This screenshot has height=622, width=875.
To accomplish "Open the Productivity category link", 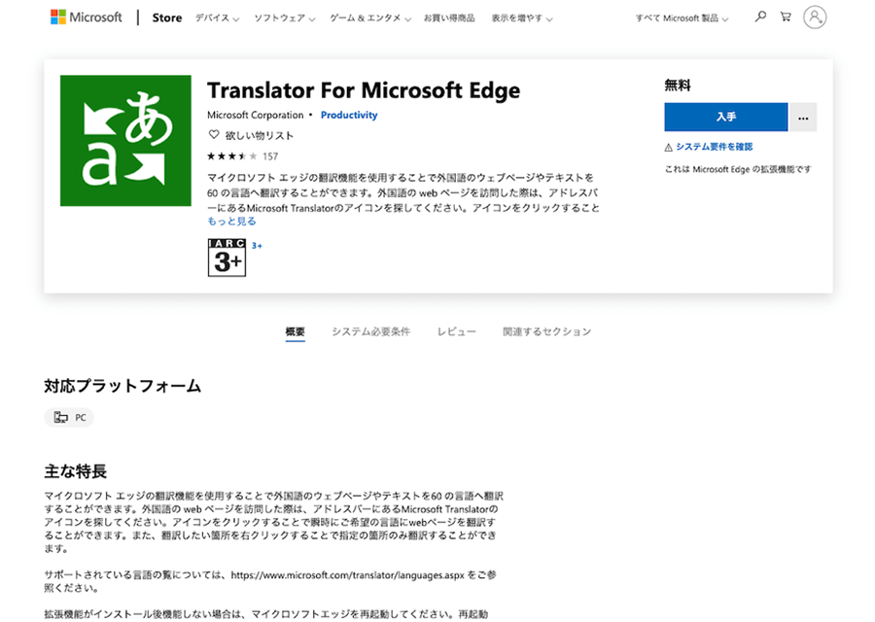I will 349,115.
